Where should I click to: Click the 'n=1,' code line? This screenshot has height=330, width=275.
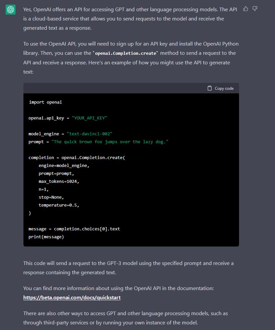coord(44,189)
